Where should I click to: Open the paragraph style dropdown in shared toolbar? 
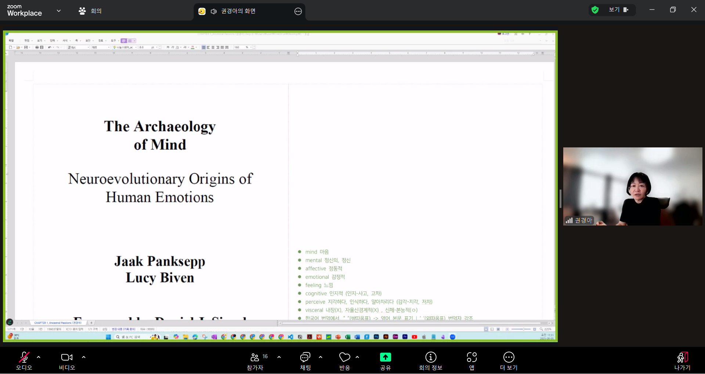pos(78,47)
